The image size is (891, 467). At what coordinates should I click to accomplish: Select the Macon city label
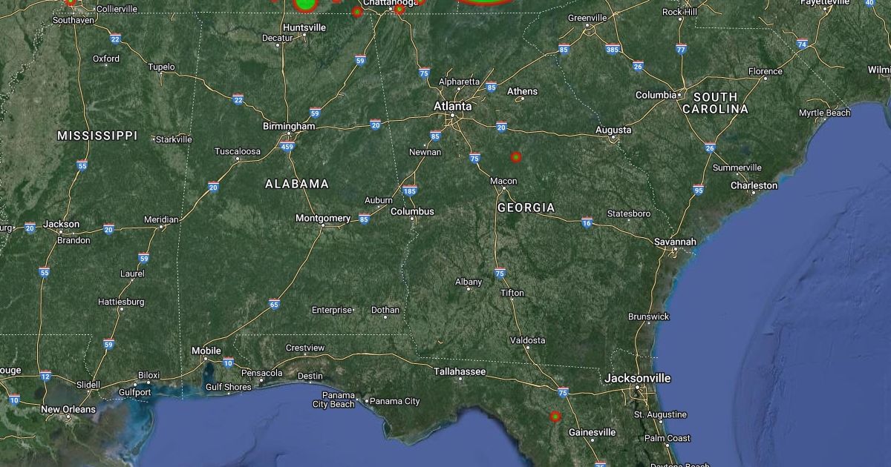coord(503,181)
